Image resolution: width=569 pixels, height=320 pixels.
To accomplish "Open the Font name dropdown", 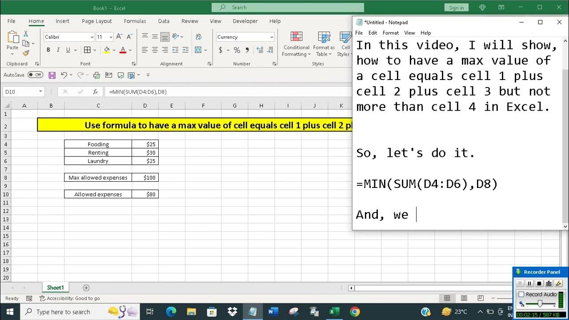I will click(92, 37).
